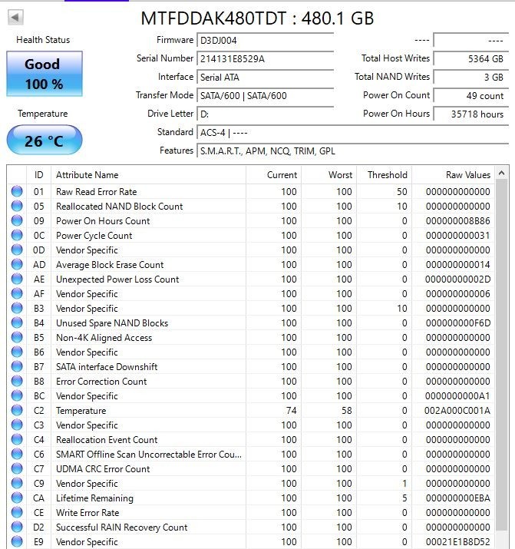Select status orb for Reallocation Event Count
The image size is (515, 549).
click(x=17, y=439)
